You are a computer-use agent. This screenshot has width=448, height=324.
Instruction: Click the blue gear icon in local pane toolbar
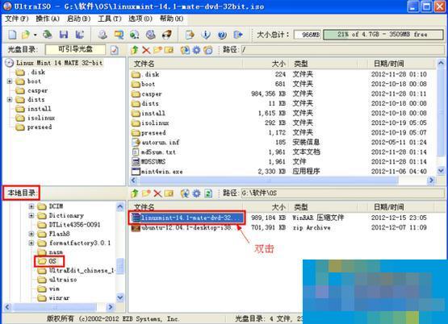(197, 193)
